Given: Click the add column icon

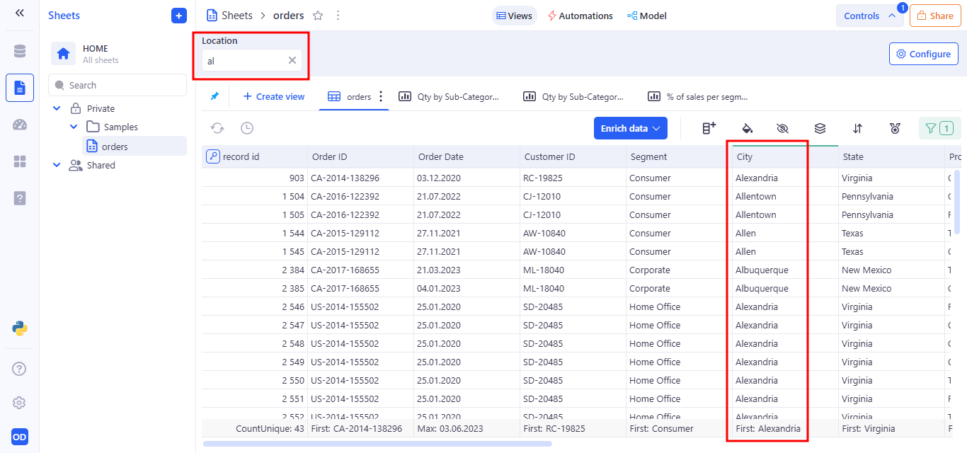Looking at the screenshot, I should tap(709, 128).
